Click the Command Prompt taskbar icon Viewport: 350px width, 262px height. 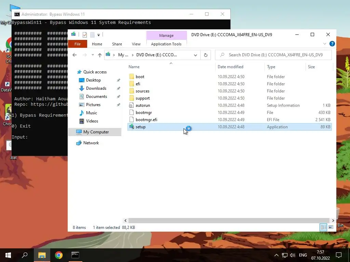pyautogui.click(x=75, y=255)
